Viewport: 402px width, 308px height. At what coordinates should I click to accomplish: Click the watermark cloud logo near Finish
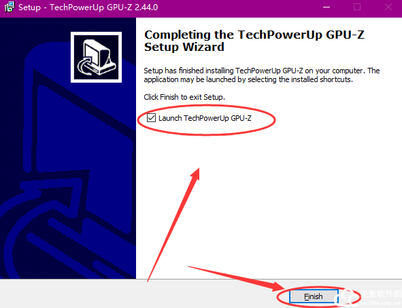pos(346,297)
